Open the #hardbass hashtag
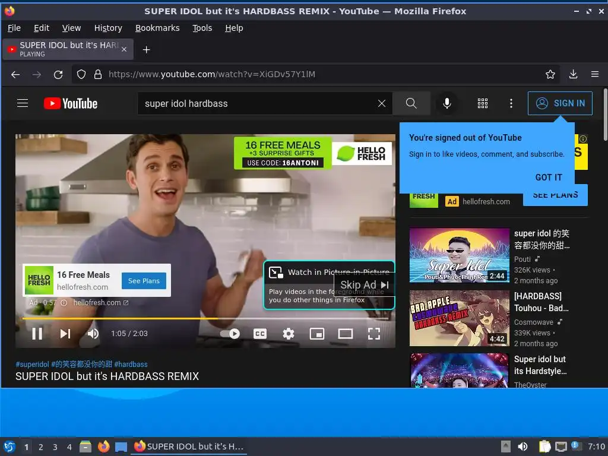Image resolution: width=608 pixels, height=456 pixels. tap(131, 364)
